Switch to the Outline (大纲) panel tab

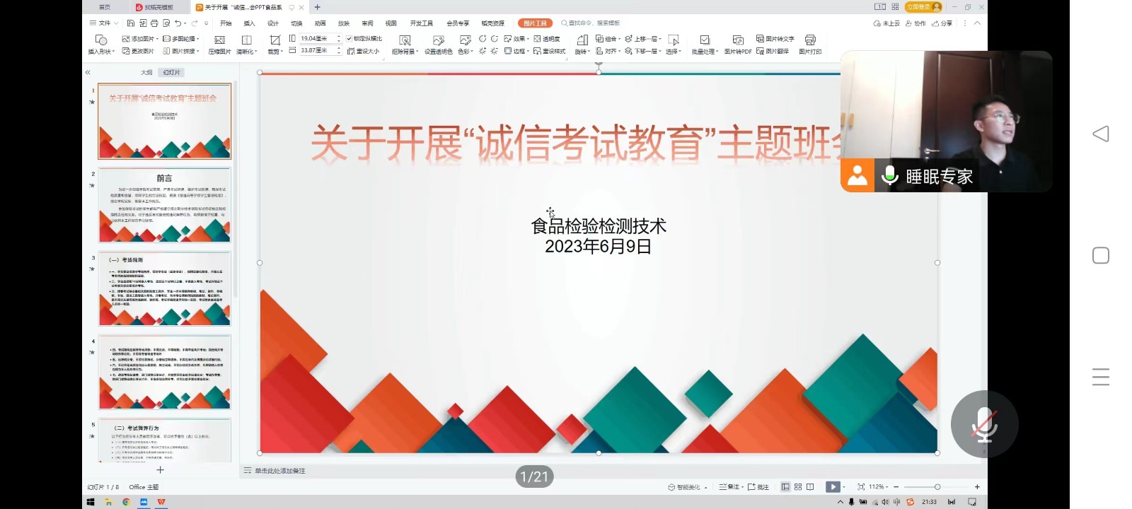click(x=146, y=72)
